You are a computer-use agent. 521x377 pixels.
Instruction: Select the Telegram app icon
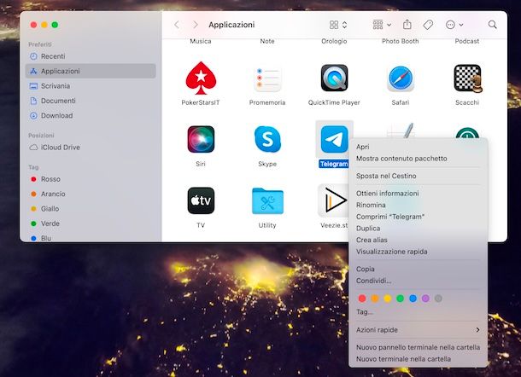tap(334, 139)
